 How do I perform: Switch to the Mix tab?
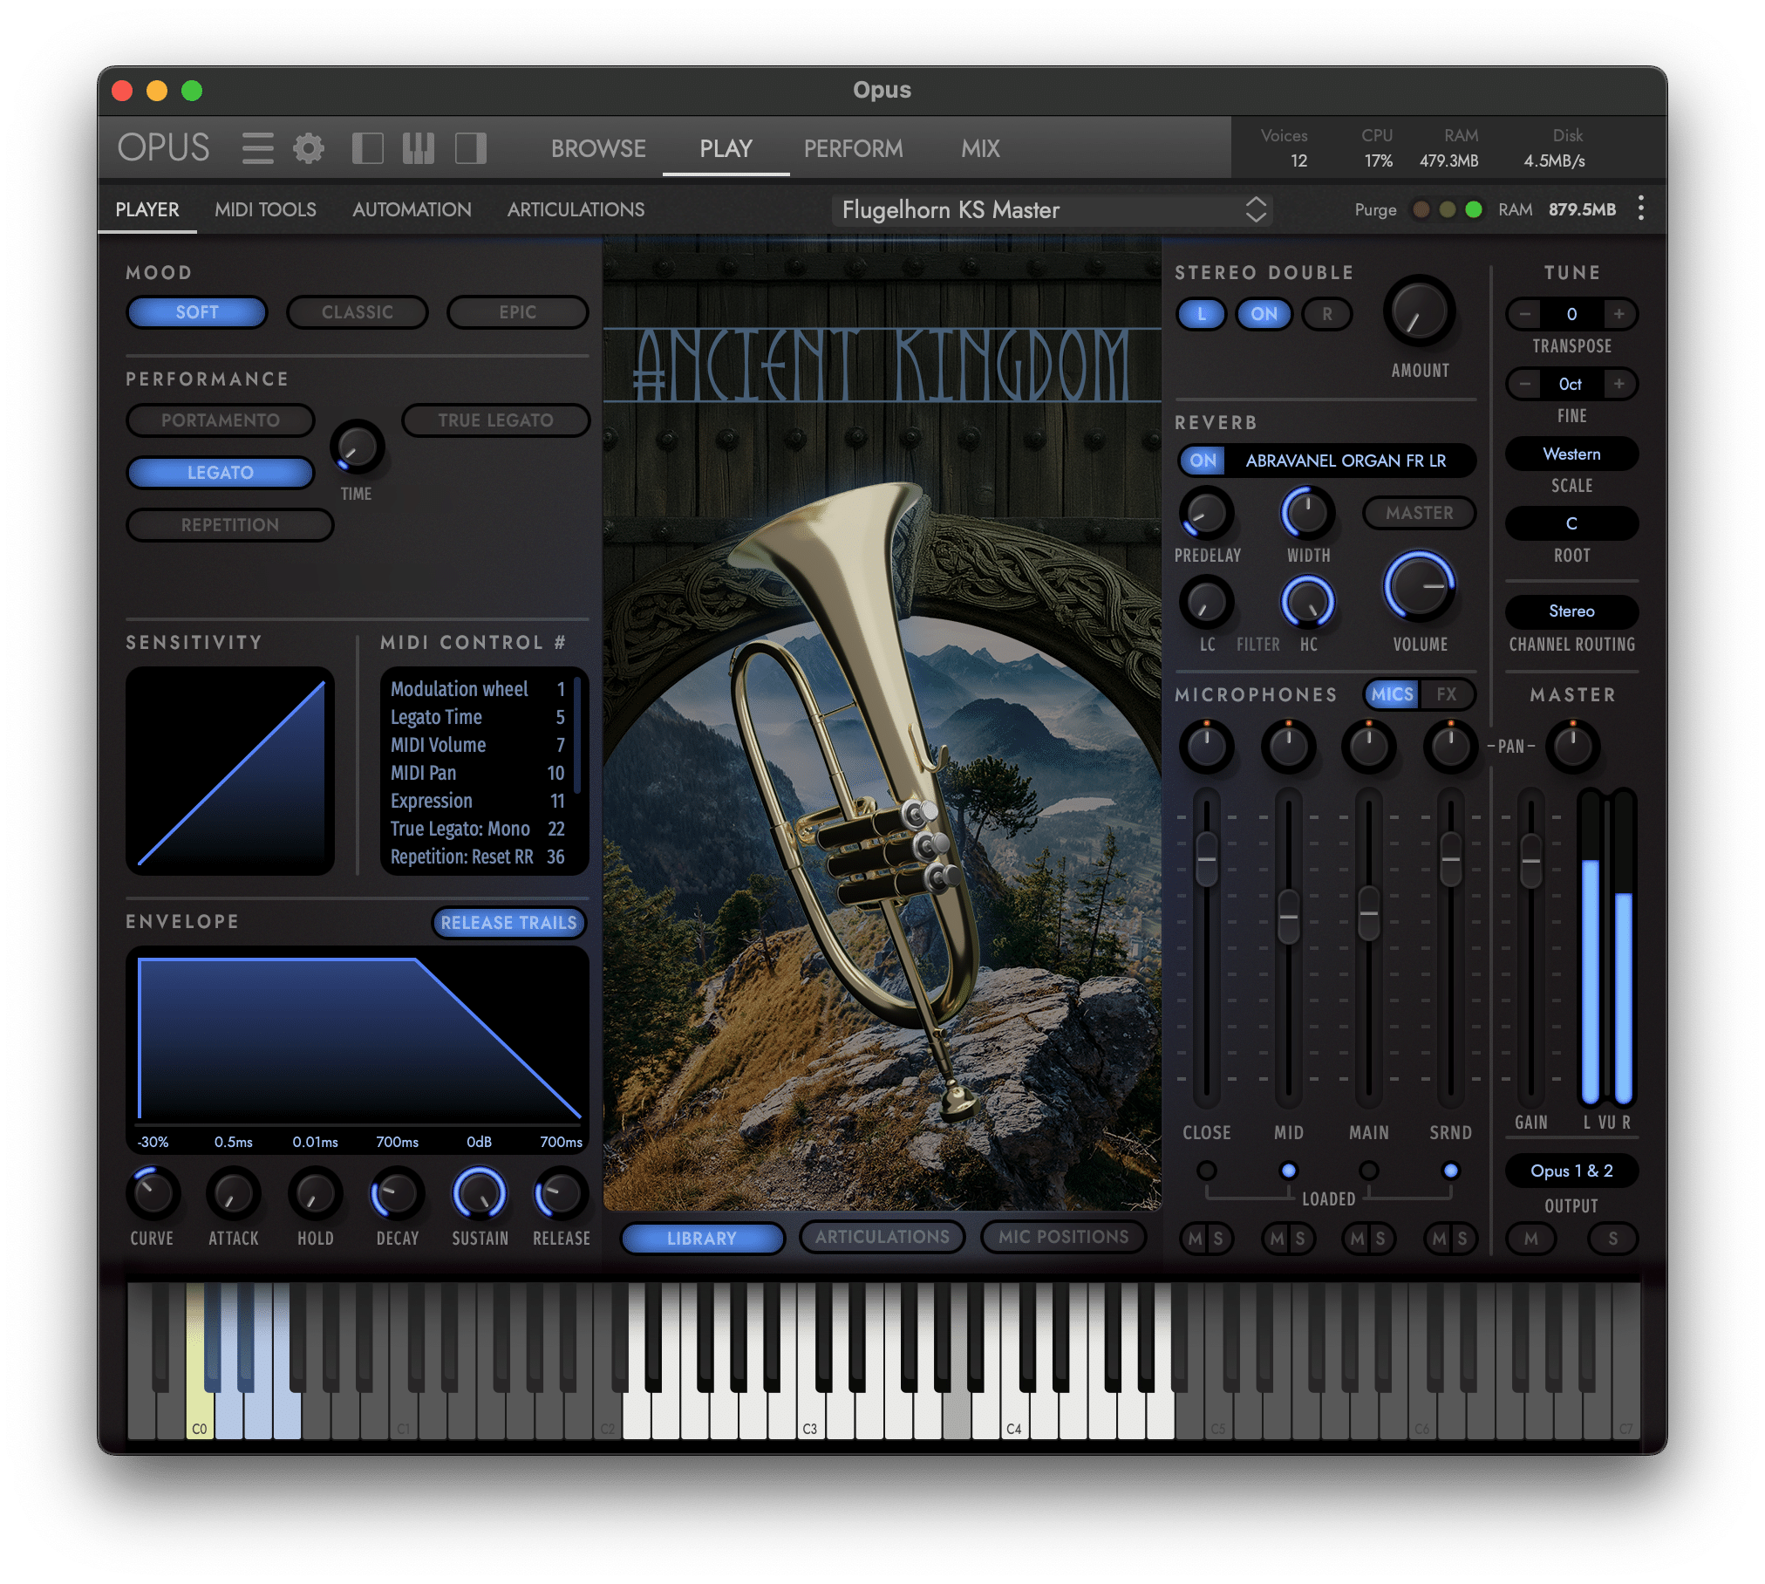[x=980, y=148]
